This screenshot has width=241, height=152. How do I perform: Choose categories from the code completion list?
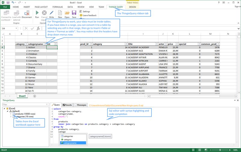click(73, 136)
